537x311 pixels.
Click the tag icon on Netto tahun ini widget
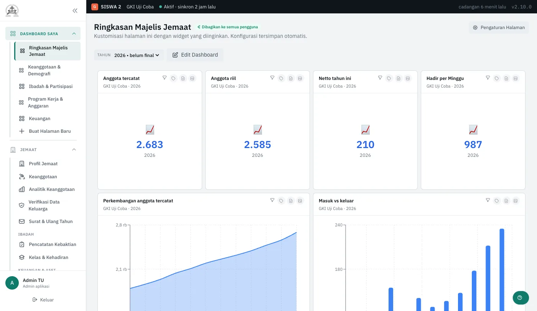(x=389, y=78)
